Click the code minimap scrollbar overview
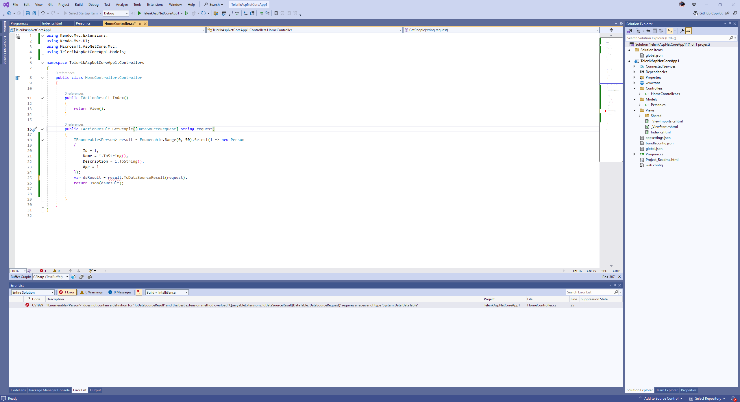740x402 pixels. click(611, 98)
